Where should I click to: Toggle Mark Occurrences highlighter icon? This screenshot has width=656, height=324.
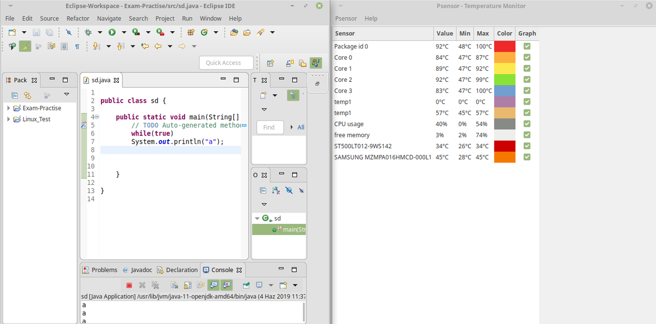[x=25, y=46]
